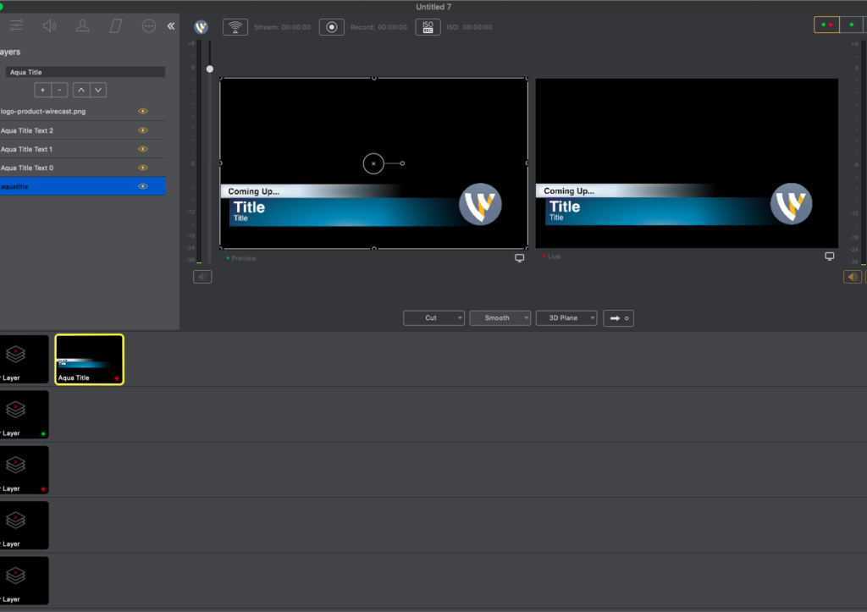Select the Aqua Title Text 2 row
The width and height of the screenshot is (867, 612).
82,130
